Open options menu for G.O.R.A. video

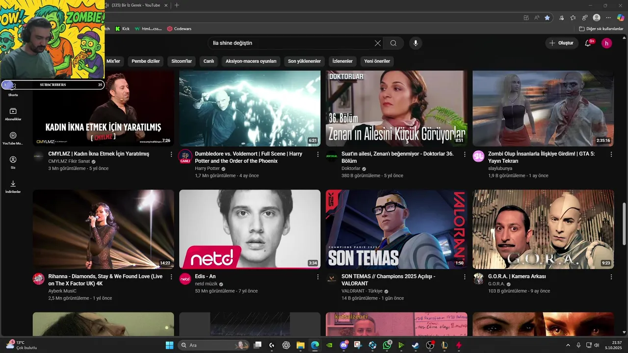tap(611, 277)
